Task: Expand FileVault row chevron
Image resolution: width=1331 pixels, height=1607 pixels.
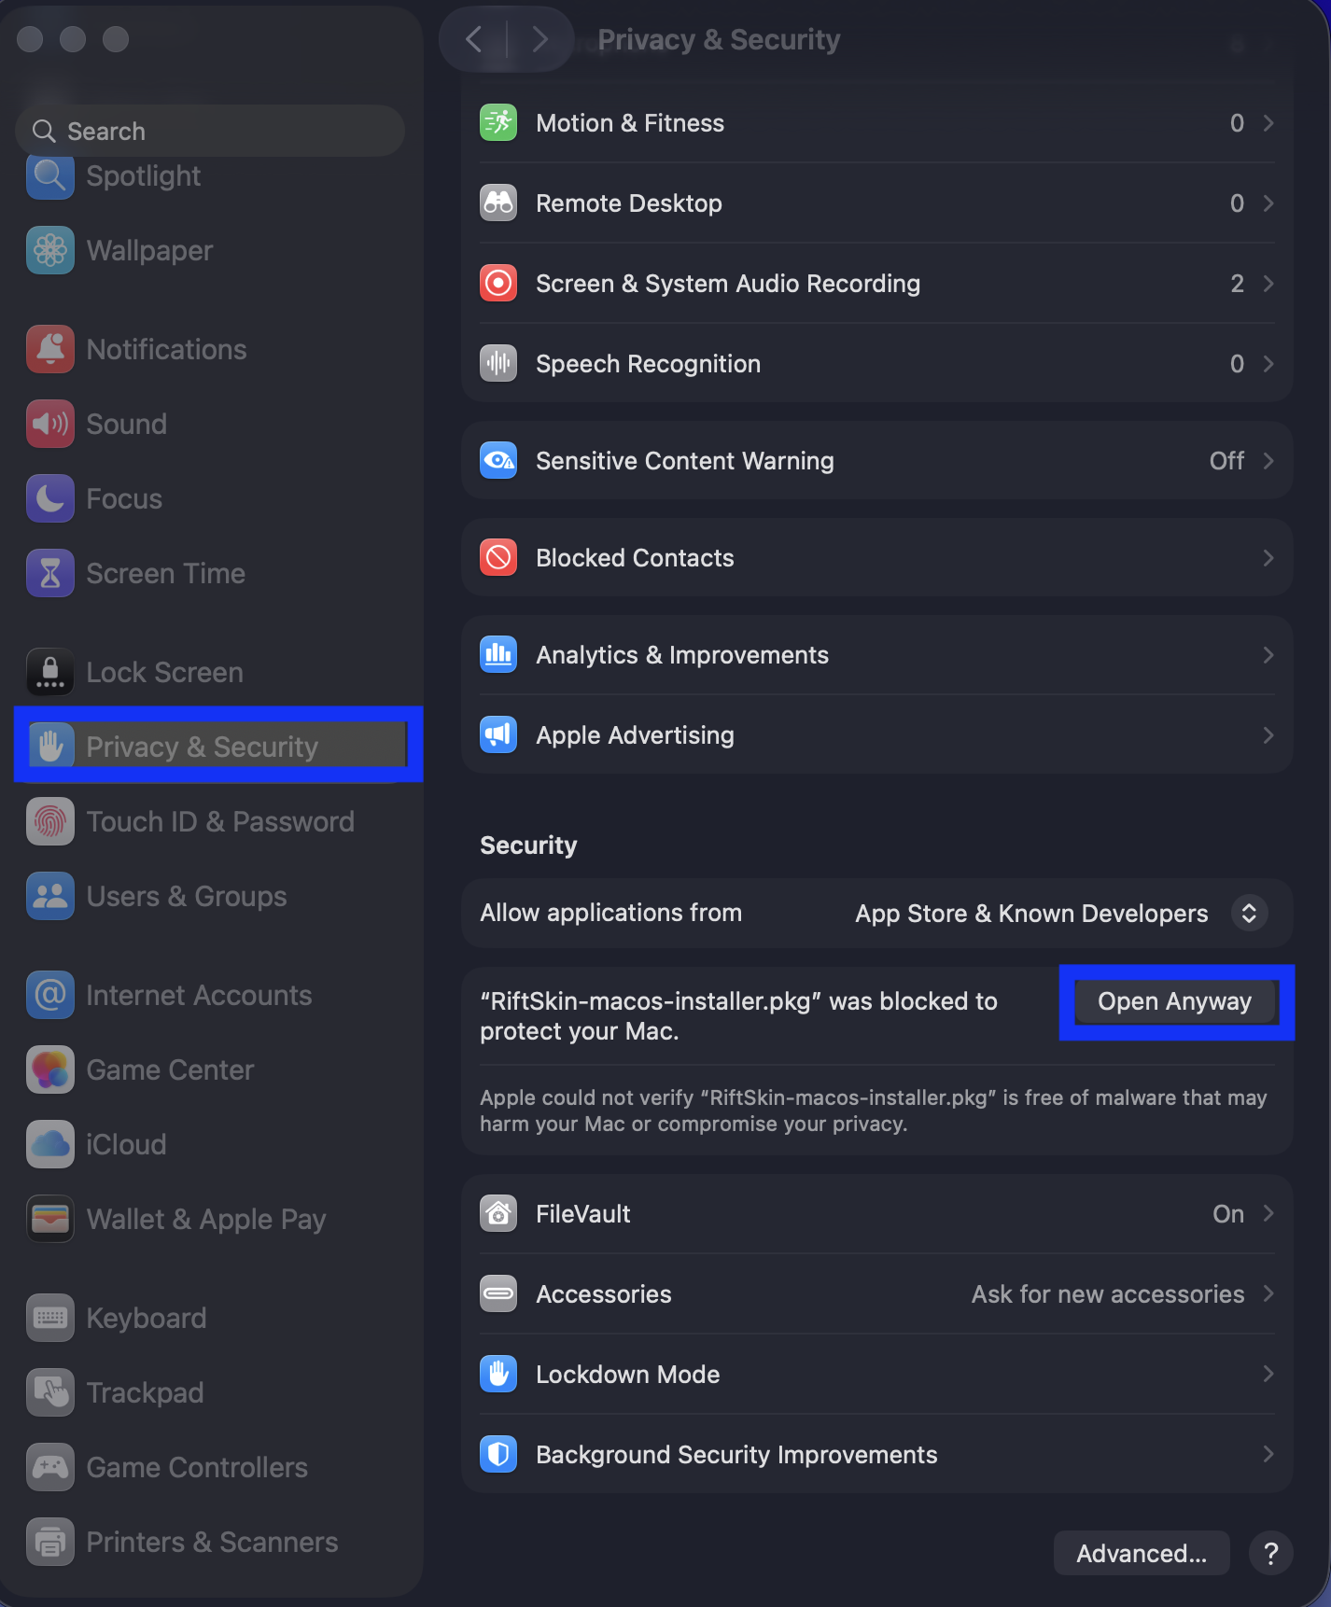Action: pyautogui.click(x=1268, y=1214)
